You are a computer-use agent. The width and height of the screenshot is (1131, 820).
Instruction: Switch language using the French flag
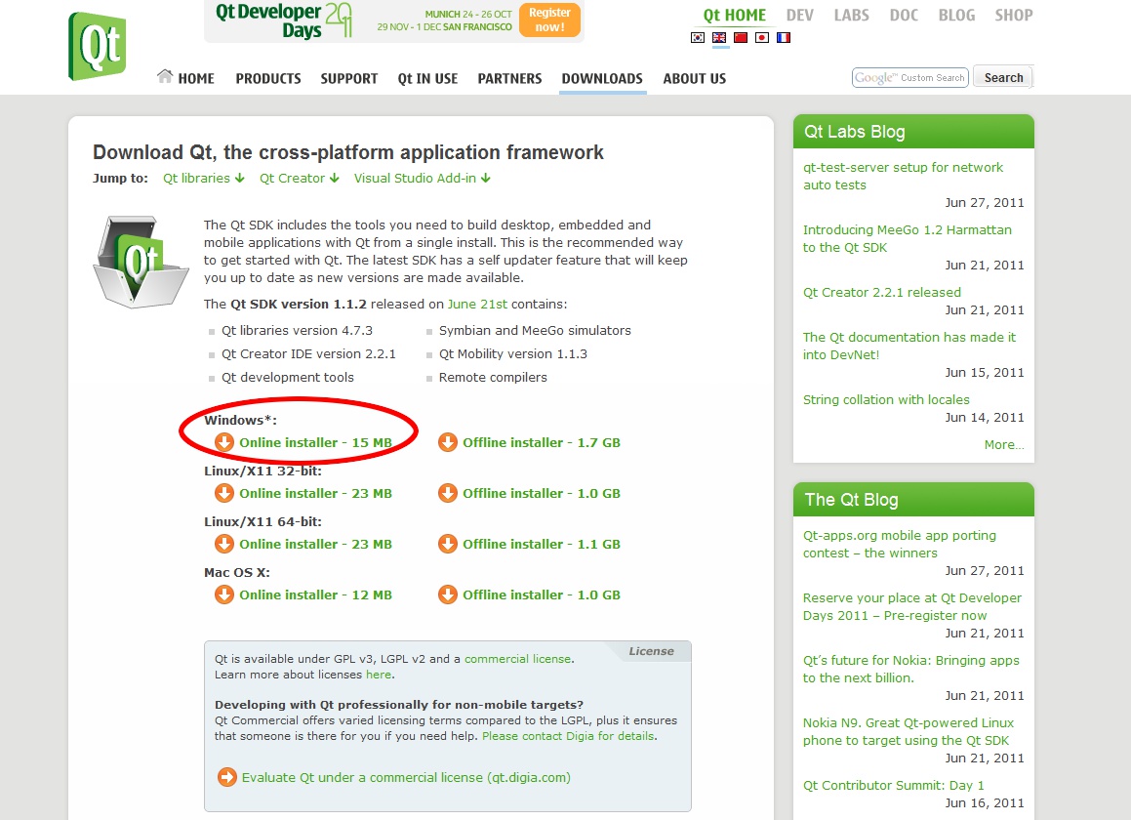pyautogui.click(x=783, y=38)
